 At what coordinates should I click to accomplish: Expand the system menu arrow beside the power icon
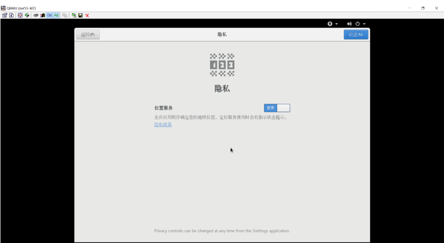click(364, 24)
